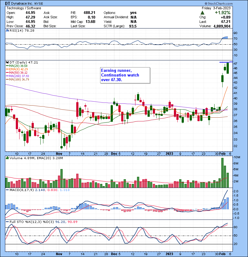Click the Annual Dividend N/A value
248x257 pixels.
click(x=133, y=17)
